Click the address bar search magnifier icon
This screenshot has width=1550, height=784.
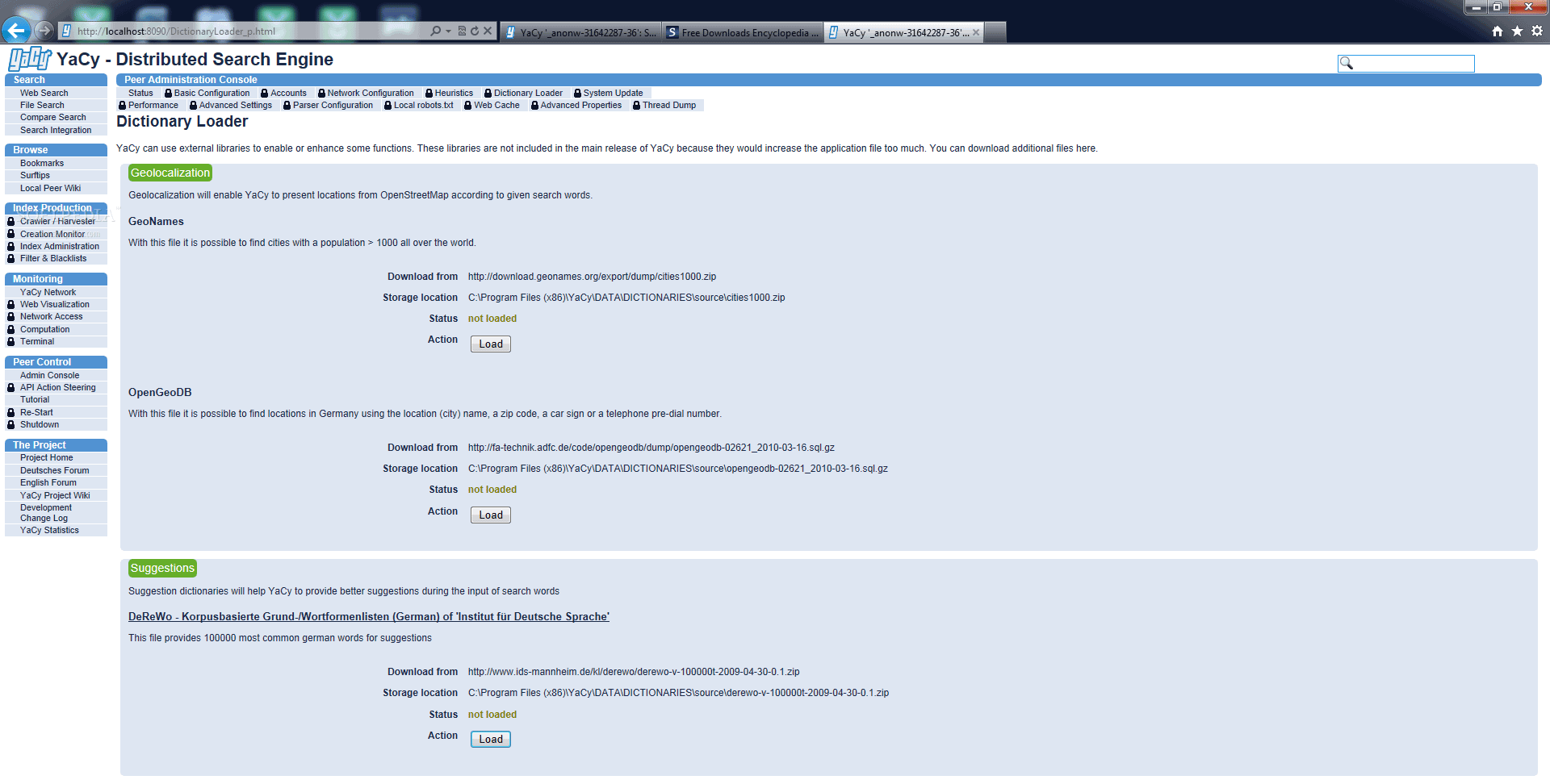click(x=436, y=31)
